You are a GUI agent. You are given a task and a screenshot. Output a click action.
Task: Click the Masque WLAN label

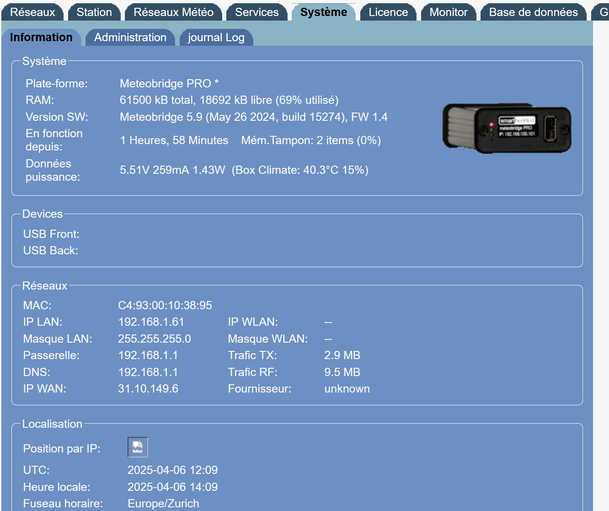pyautogui.click(x=268, y=339)
